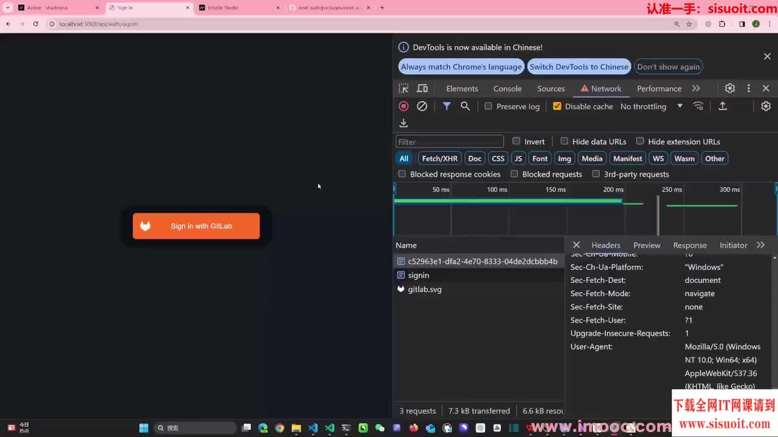This screenshot has width=778, height=437.
Task: Focus the network Filter text field
Action: 450,142
